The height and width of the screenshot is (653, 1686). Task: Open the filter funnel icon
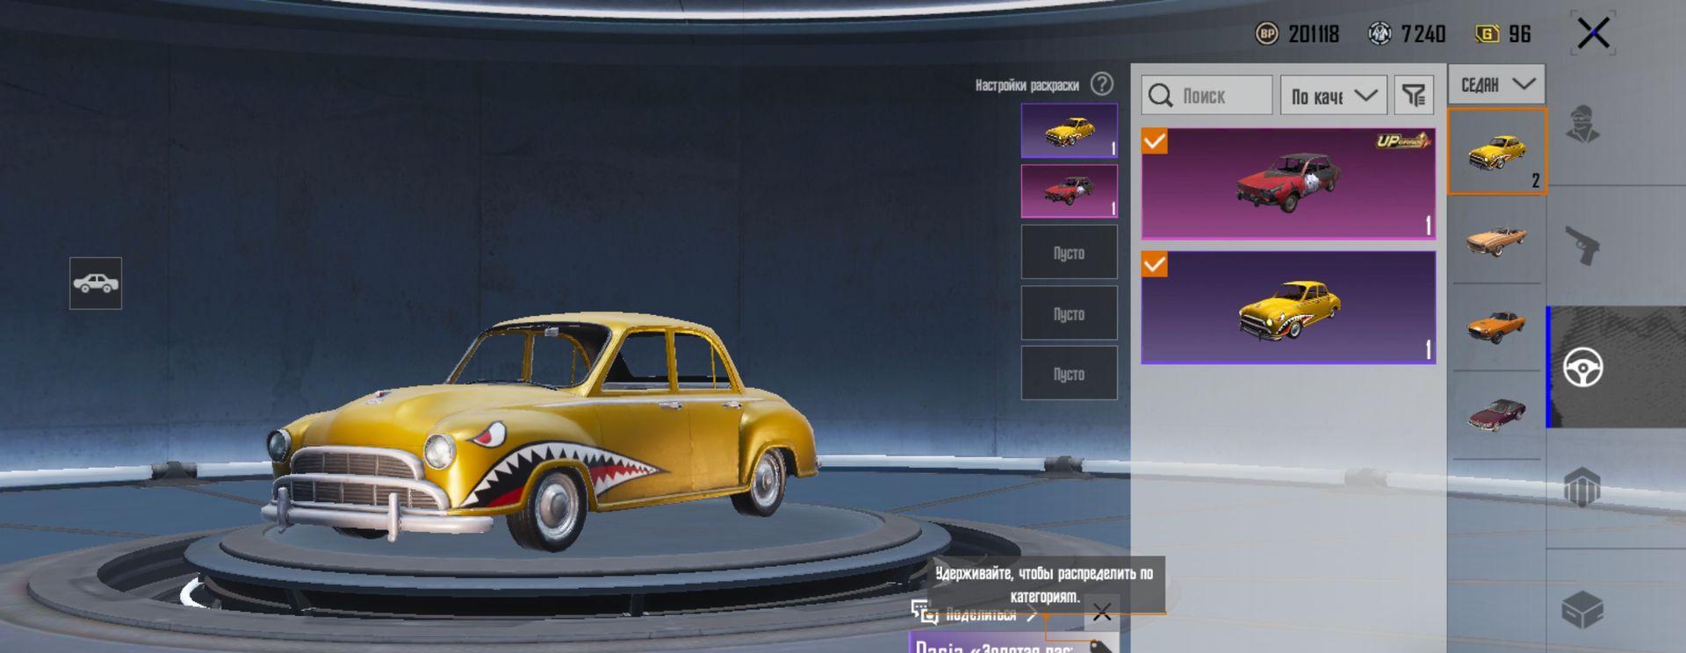click(1414, 95)
